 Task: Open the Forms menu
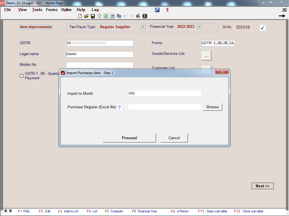click(x=52, y=10)
